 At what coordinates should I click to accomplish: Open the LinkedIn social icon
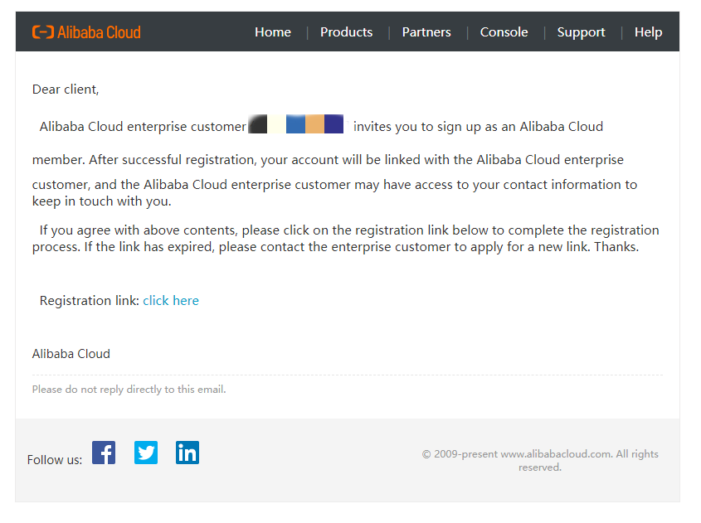click(x=187, y=453)
